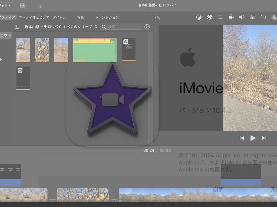
Task: Click the import media down-arrow icon
Action: pos(40,6)
